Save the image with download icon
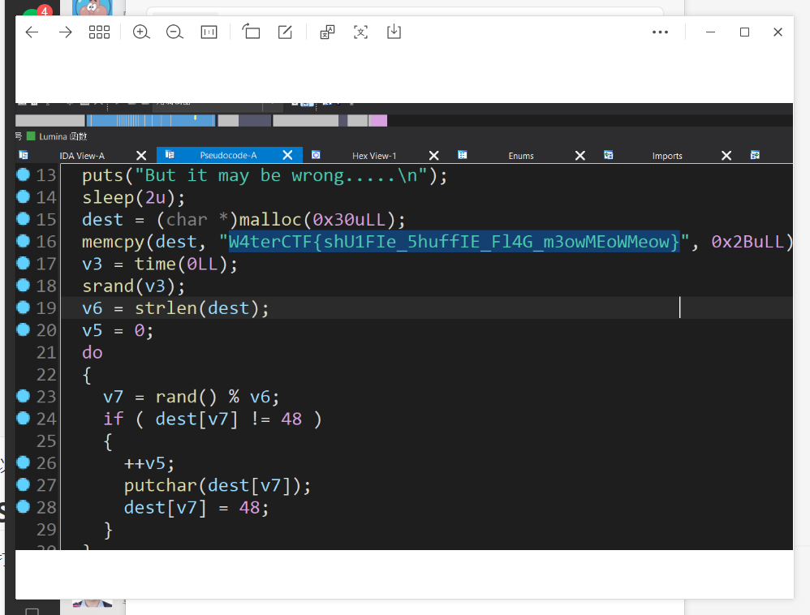810x615 pixels. [x=394, y=32]
